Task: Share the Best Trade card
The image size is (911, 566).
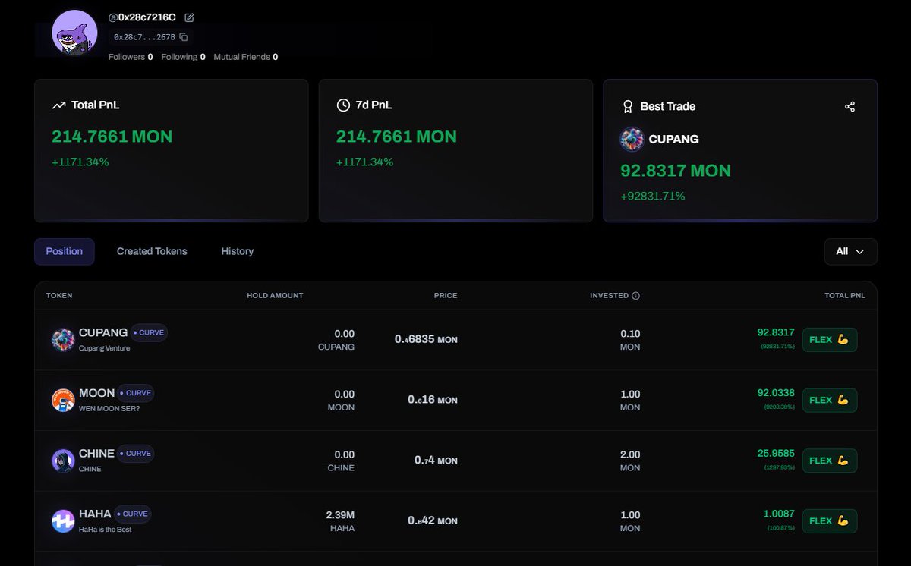Action: (x=850, y=107)
